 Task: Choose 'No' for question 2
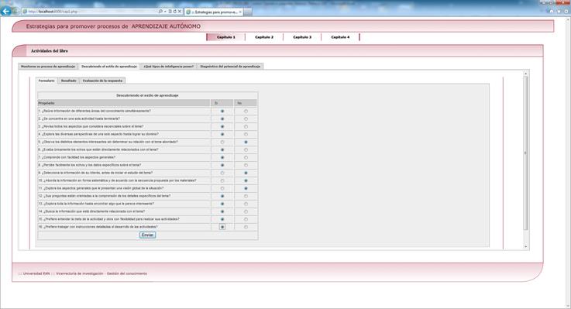coord(246,119)
